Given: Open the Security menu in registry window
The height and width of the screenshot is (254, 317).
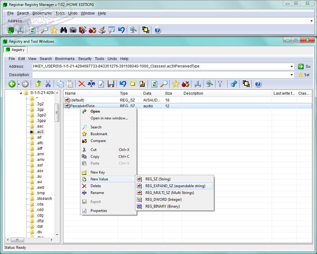Looking at the screenshot, I should pos(85,59).
